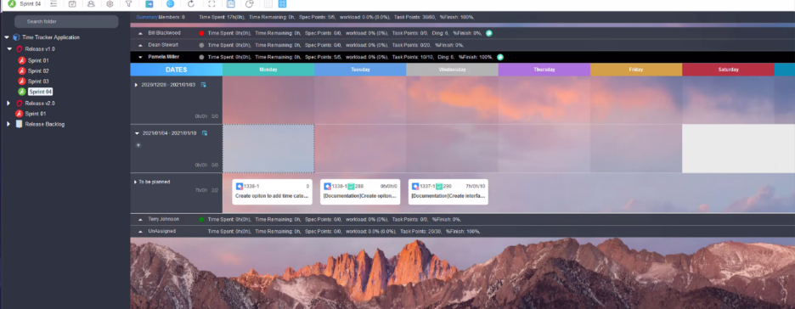Viewport: 795px width, 309px height.
Task: Click the blue grid board view icon
Action: click(x=282, y=4)
